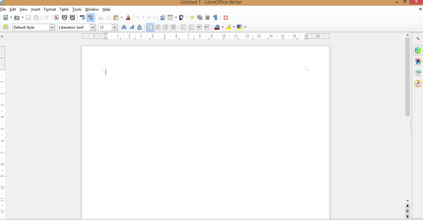Open the Format menu
Screen dimensions: 423x220
click(x=50, y=9)
